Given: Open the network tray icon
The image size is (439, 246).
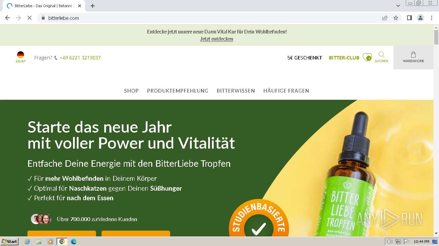Looking at the screenshot, I should coord(398,242).
